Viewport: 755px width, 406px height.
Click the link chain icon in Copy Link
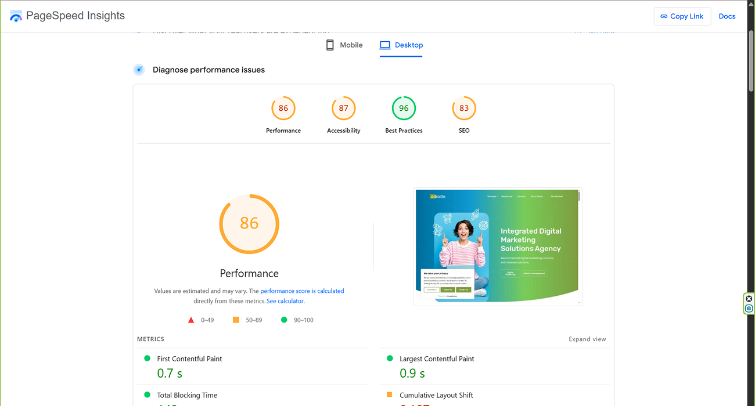click(x=664, y=16)
